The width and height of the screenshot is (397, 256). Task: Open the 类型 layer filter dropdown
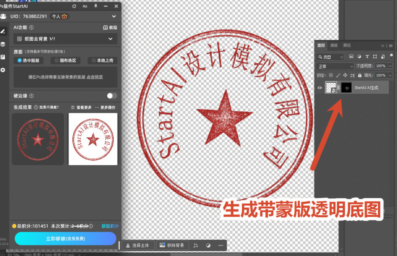click(330, 57)
